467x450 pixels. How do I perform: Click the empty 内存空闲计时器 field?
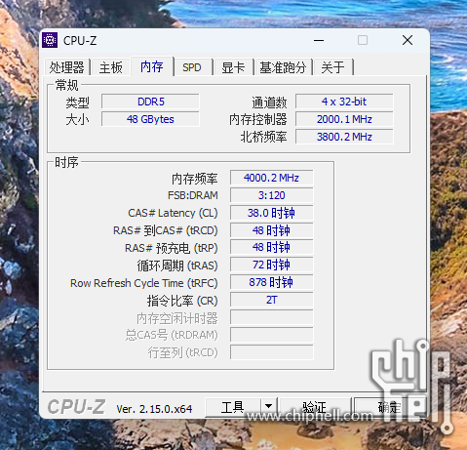click(x=272, y=317)
